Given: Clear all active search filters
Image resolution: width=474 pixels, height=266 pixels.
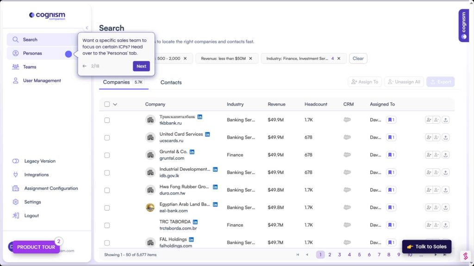Looking at the screenshot, I should click(x=358, y=59).
